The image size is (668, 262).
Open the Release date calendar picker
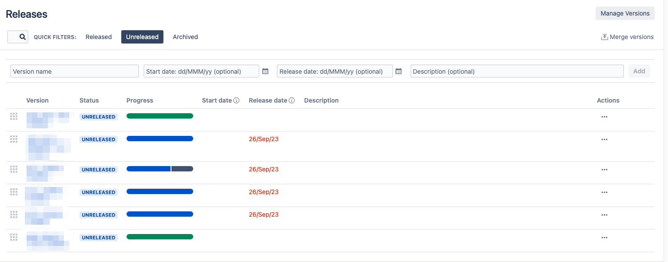tap(398, 71)
